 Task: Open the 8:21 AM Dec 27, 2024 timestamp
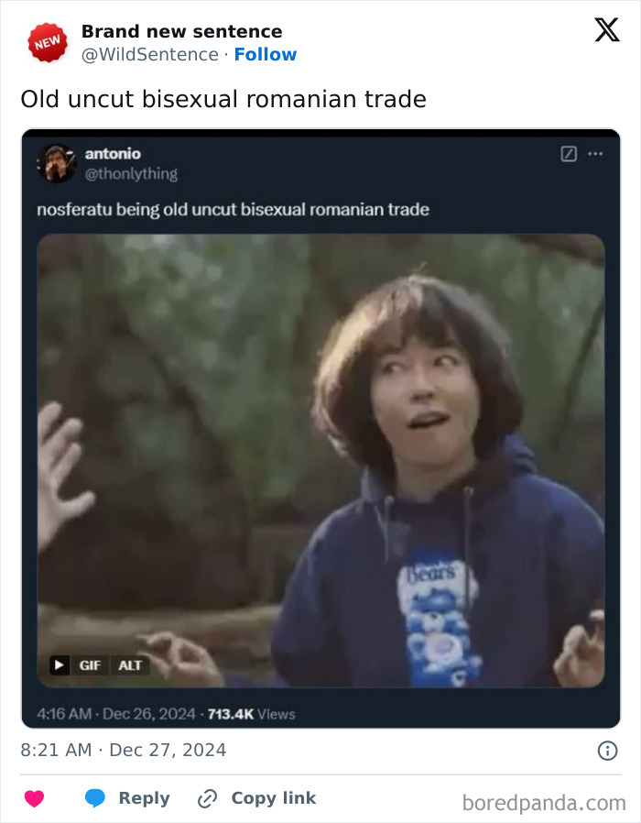[x=124, y=750]
